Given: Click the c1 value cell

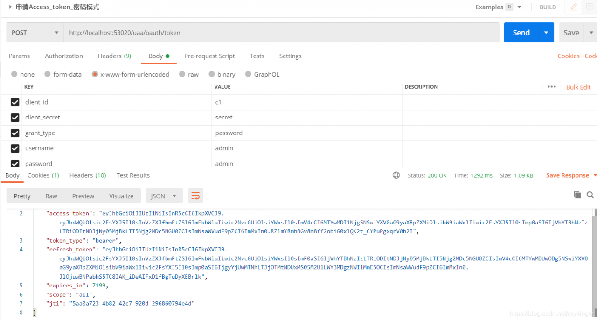Looking at the screenshot, I should coord(306,102).
